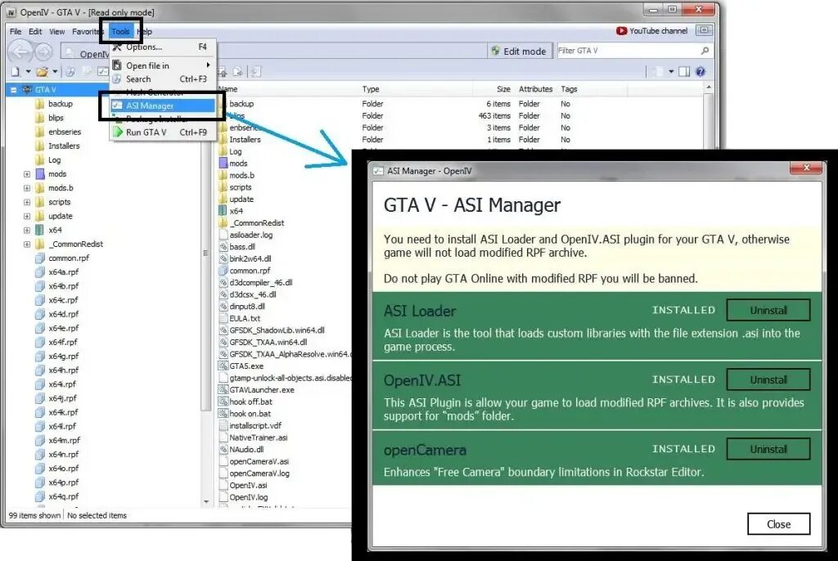838x561 pixels.
Task: Click the new file toolbar icon
Action: 15,72
